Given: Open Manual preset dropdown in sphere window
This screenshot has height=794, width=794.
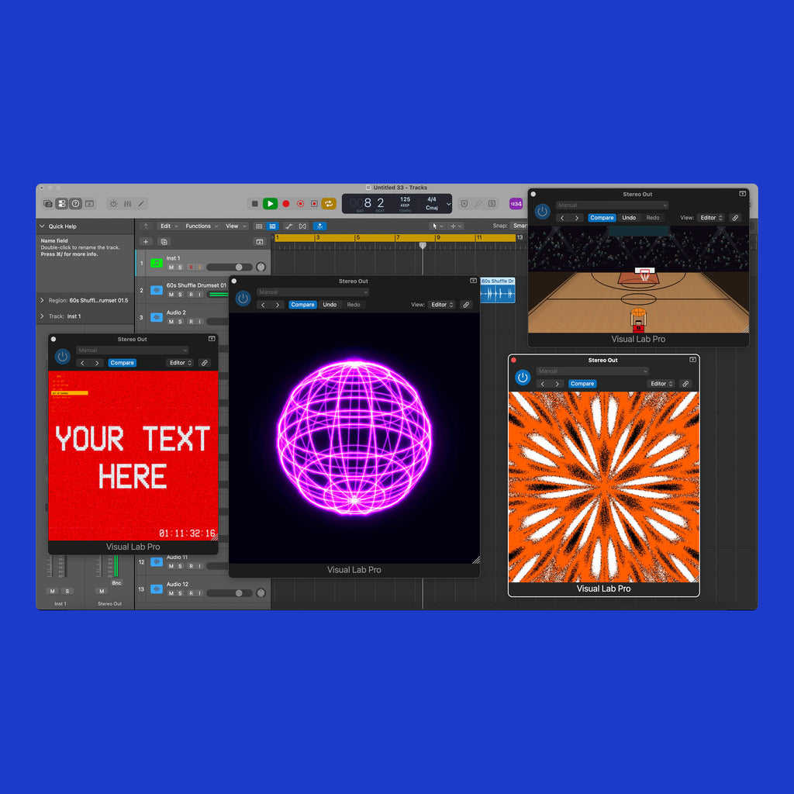Looking at the screenshot, I should click(313, 292).
